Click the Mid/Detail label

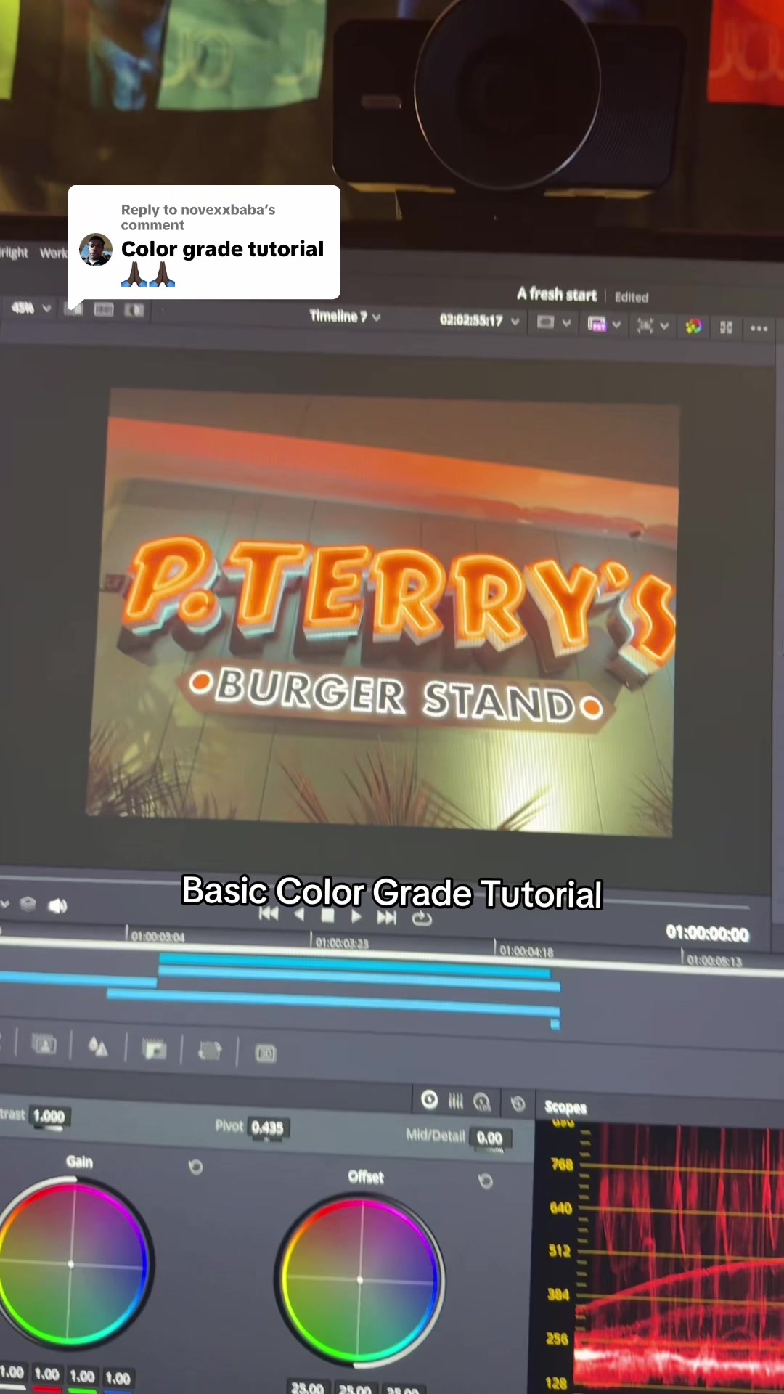point(436,1136)
